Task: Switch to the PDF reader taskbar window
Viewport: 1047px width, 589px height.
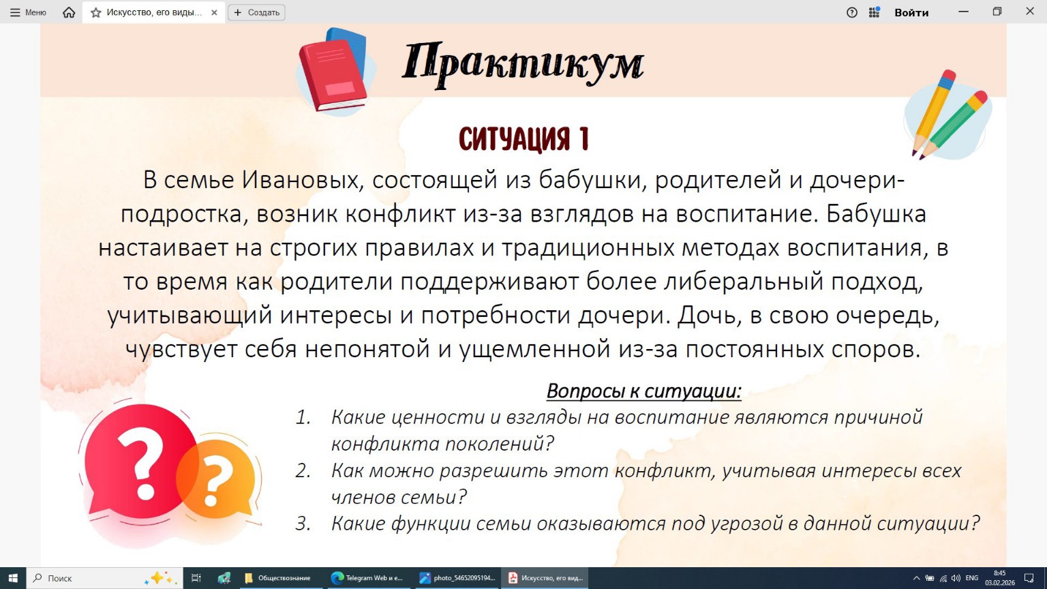Action: 544,577
